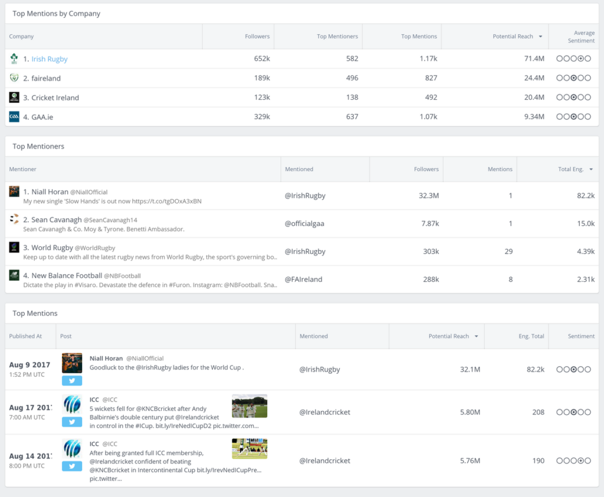Click the Cricket Ireland logo icon
This screenshot has width=604, height=497.
(14, 97)
